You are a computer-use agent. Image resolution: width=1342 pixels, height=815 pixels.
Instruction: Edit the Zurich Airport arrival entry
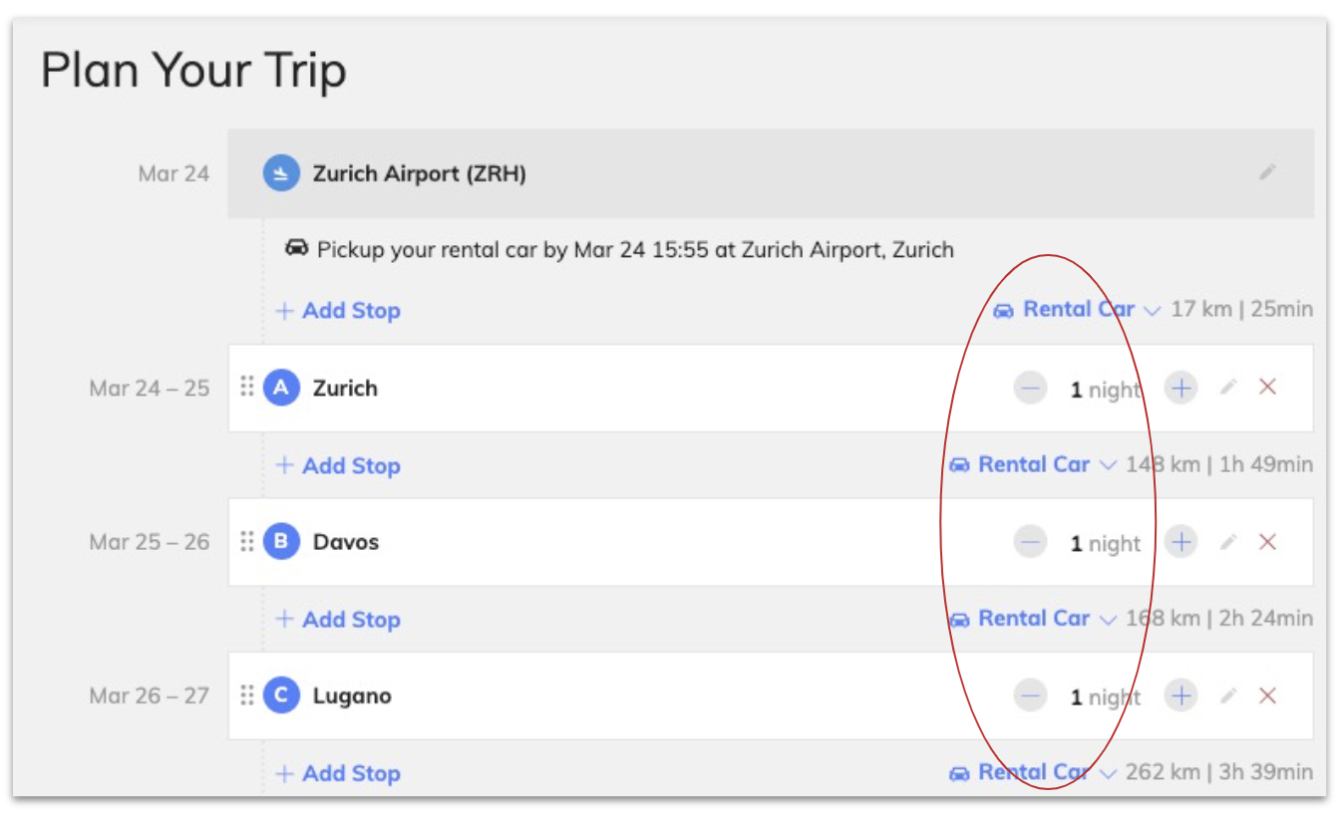click(x=1267, y=172)
